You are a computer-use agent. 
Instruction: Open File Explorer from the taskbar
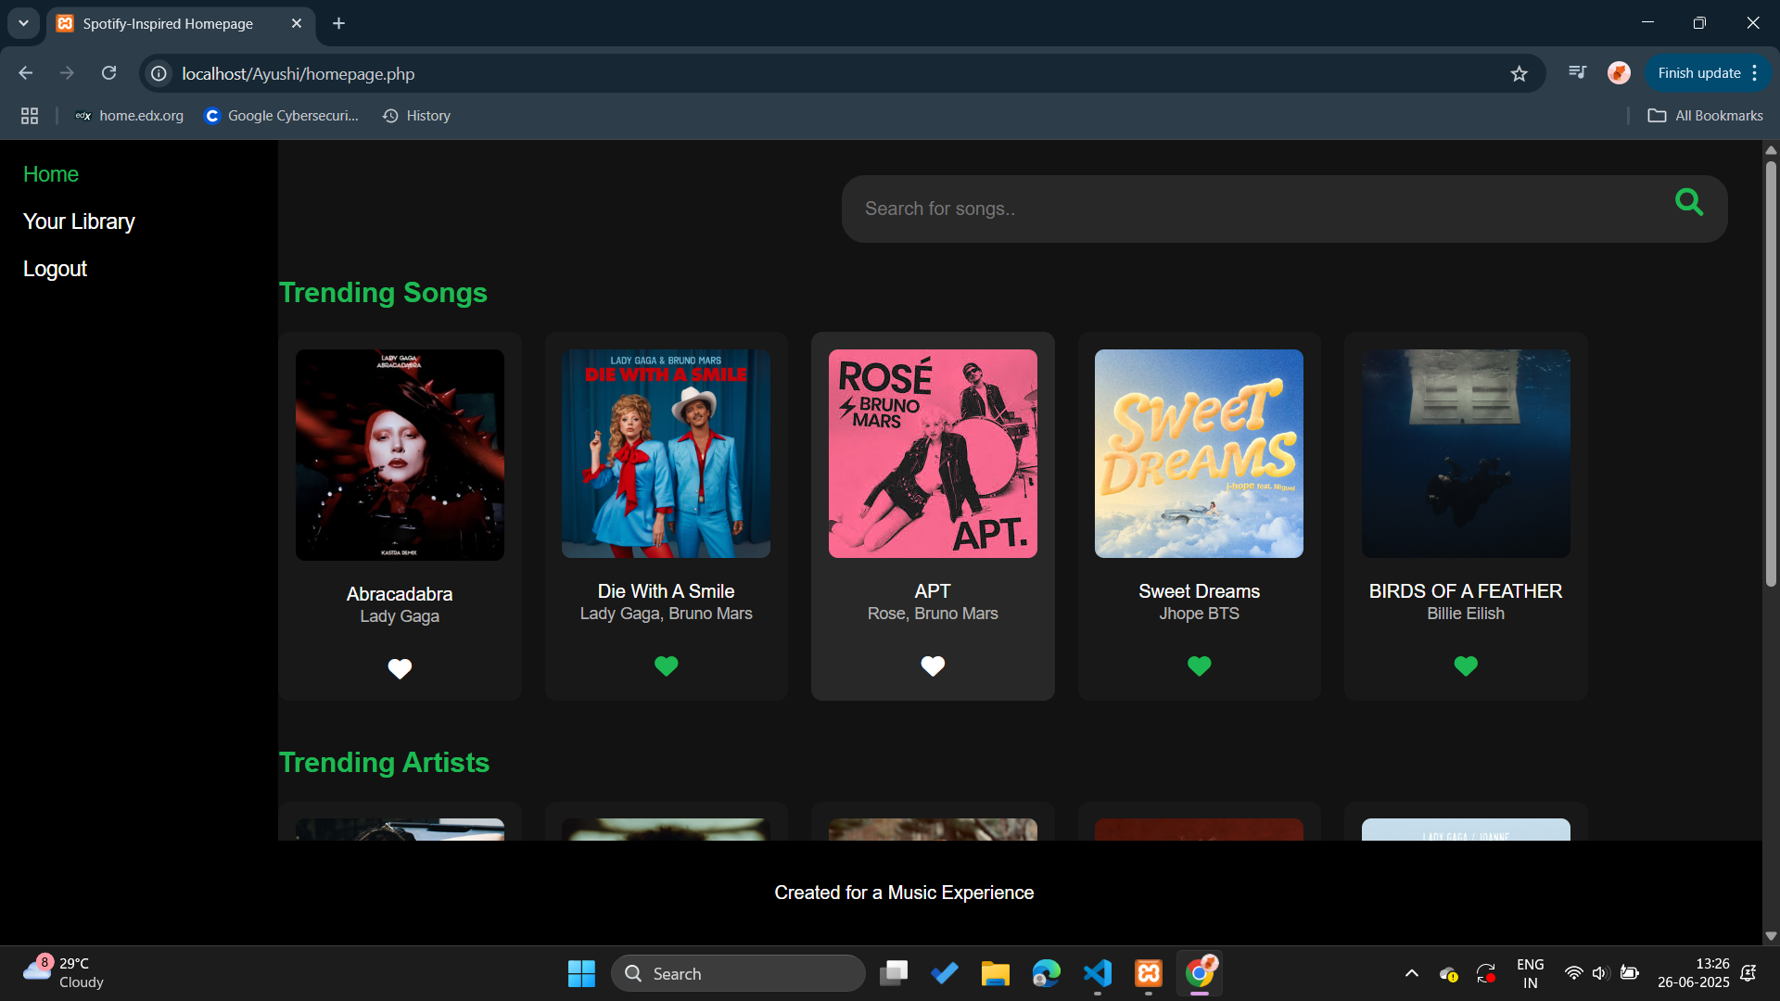tap(995, 973)
